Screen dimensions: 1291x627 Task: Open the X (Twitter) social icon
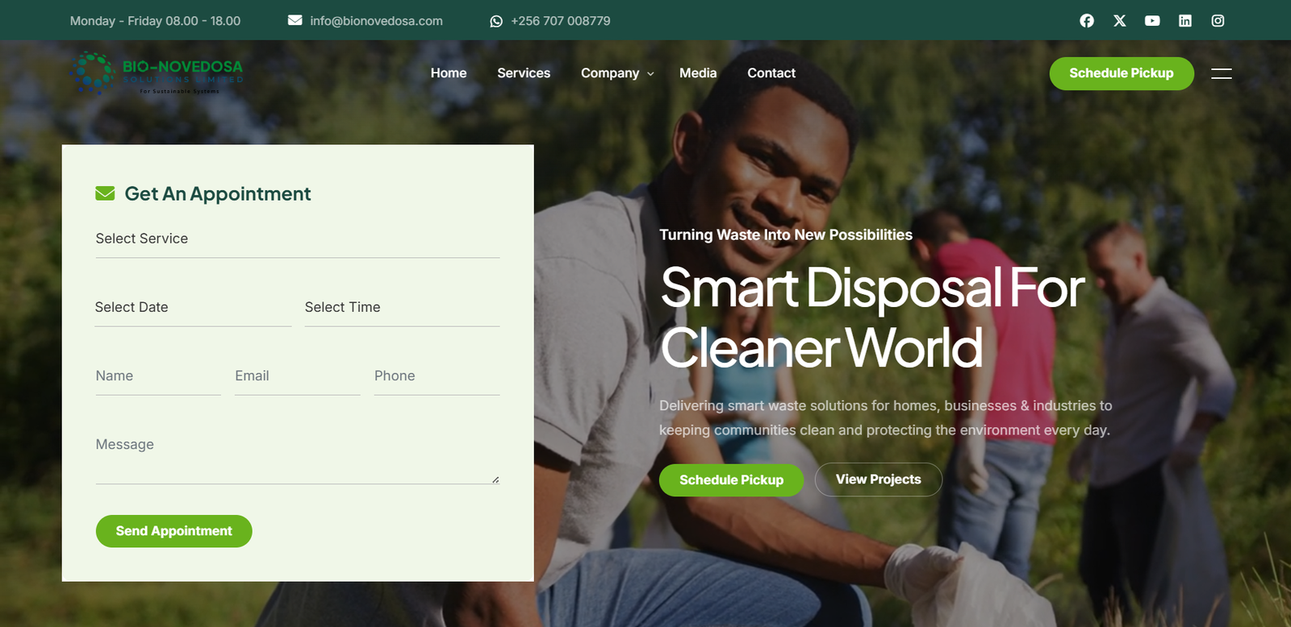[x=1120, y=21]
